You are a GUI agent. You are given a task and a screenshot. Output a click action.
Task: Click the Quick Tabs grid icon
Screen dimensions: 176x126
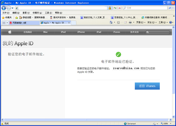(4, 23)
